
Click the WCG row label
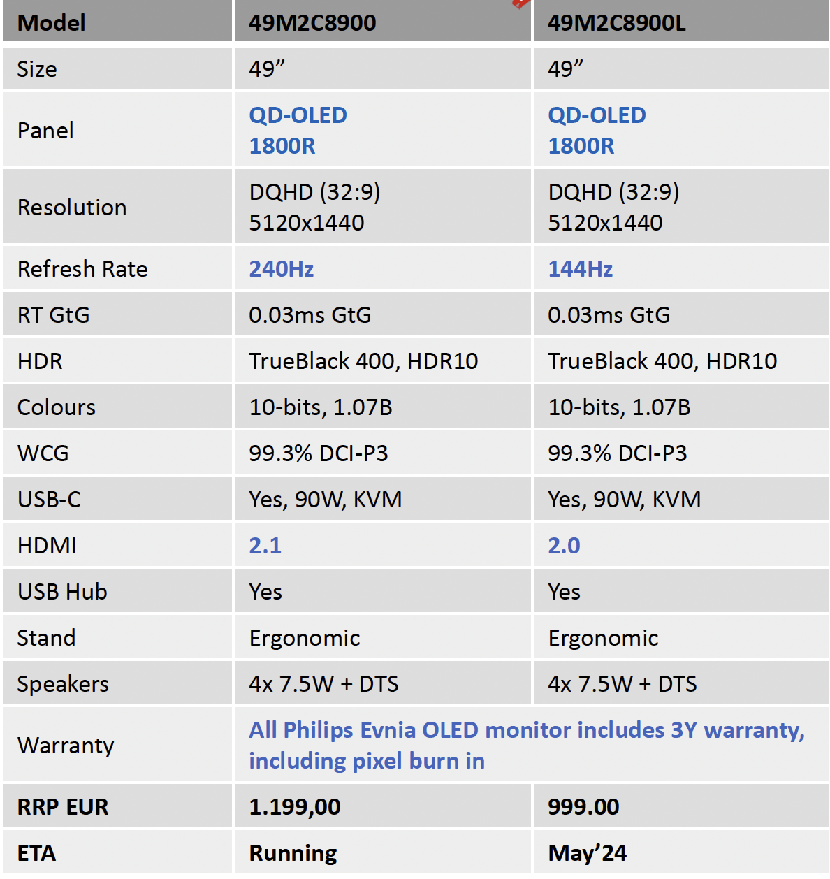click(x=43, y=453)
